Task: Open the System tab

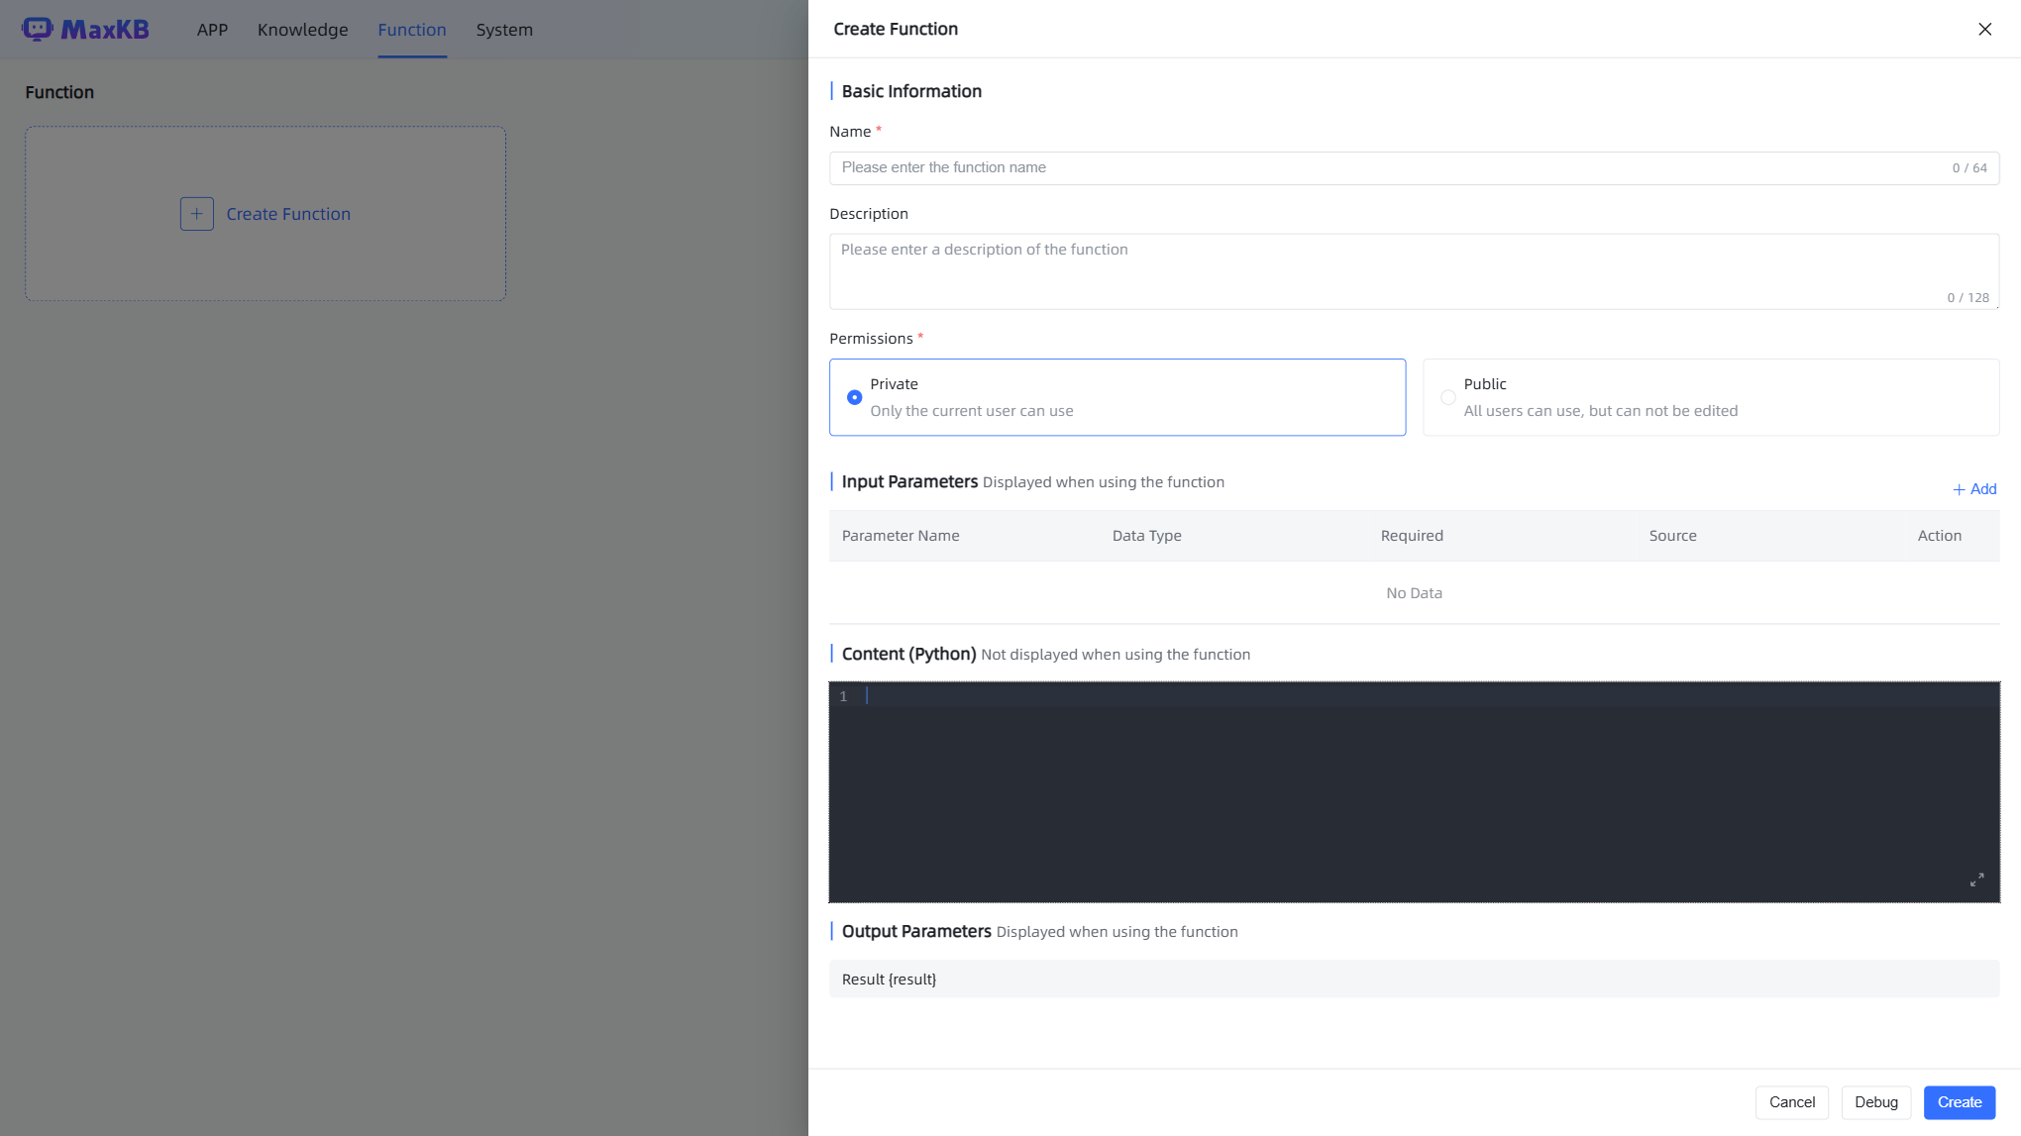Action: pyautogui.click(x=503, y=30)
